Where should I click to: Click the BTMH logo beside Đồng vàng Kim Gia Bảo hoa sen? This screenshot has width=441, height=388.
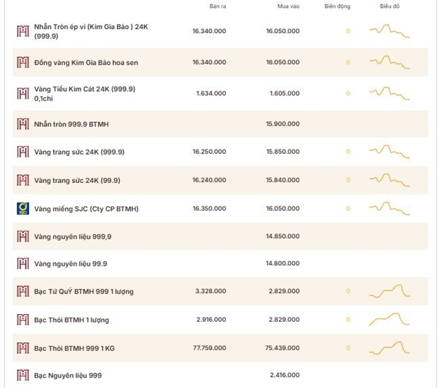coord(23,62)
